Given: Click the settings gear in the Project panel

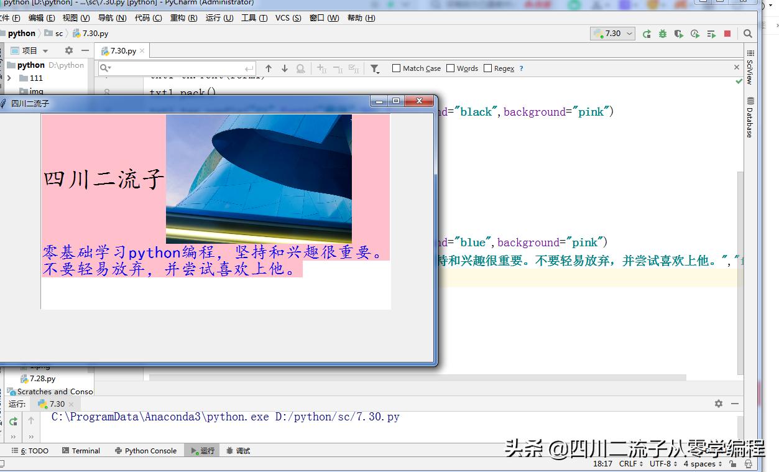Looking at the screenshot, I should click(x=68, y=50).
